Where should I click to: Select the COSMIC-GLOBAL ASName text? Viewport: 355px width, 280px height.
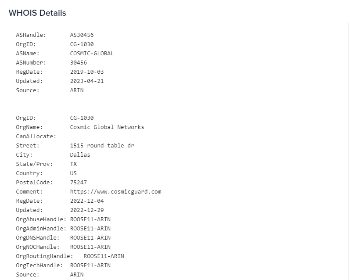click(x=92, y=54)
